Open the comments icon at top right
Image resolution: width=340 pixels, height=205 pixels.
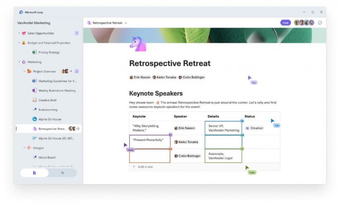(320, 23)
